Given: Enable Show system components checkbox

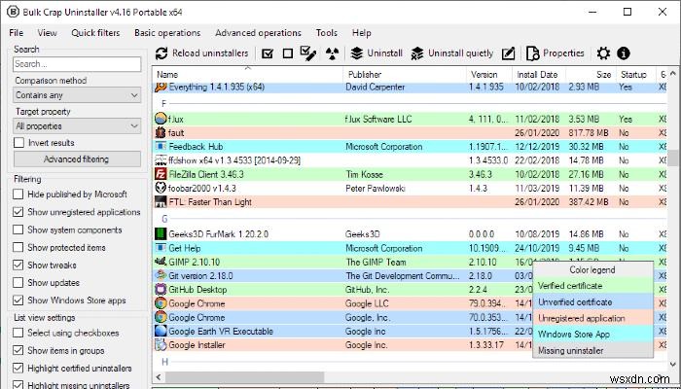Looking at the screenshot, I should tap(18, 230).
